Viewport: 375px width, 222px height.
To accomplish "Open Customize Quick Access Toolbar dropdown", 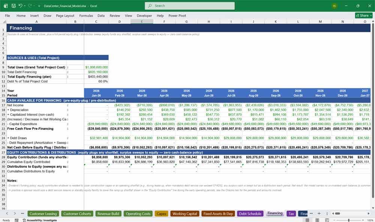I will point(39,6).
